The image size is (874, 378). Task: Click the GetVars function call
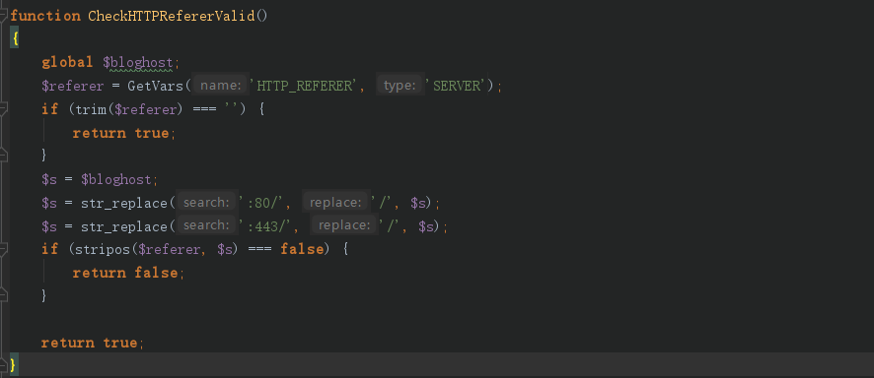tap(156, 86)
